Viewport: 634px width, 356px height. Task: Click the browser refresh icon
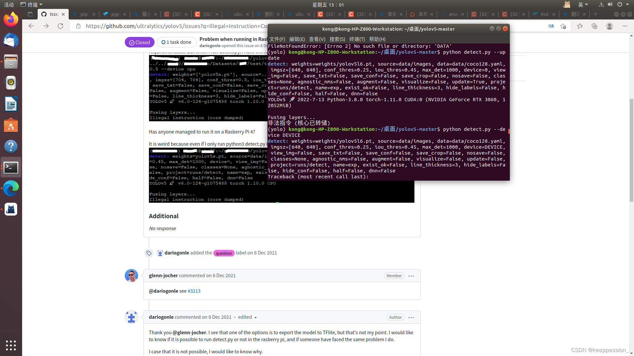60,26
